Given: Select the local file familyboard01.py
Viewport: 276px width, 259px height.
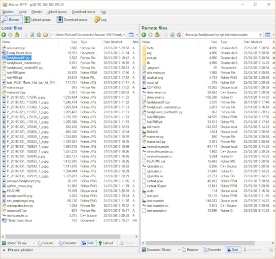Looking at the screenshot, I should (x=19, y=58).
